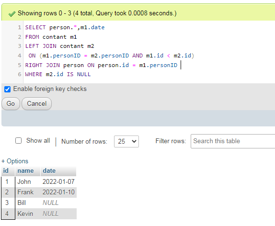
Task: Sort results by id column header
Action: pos(6,170)
